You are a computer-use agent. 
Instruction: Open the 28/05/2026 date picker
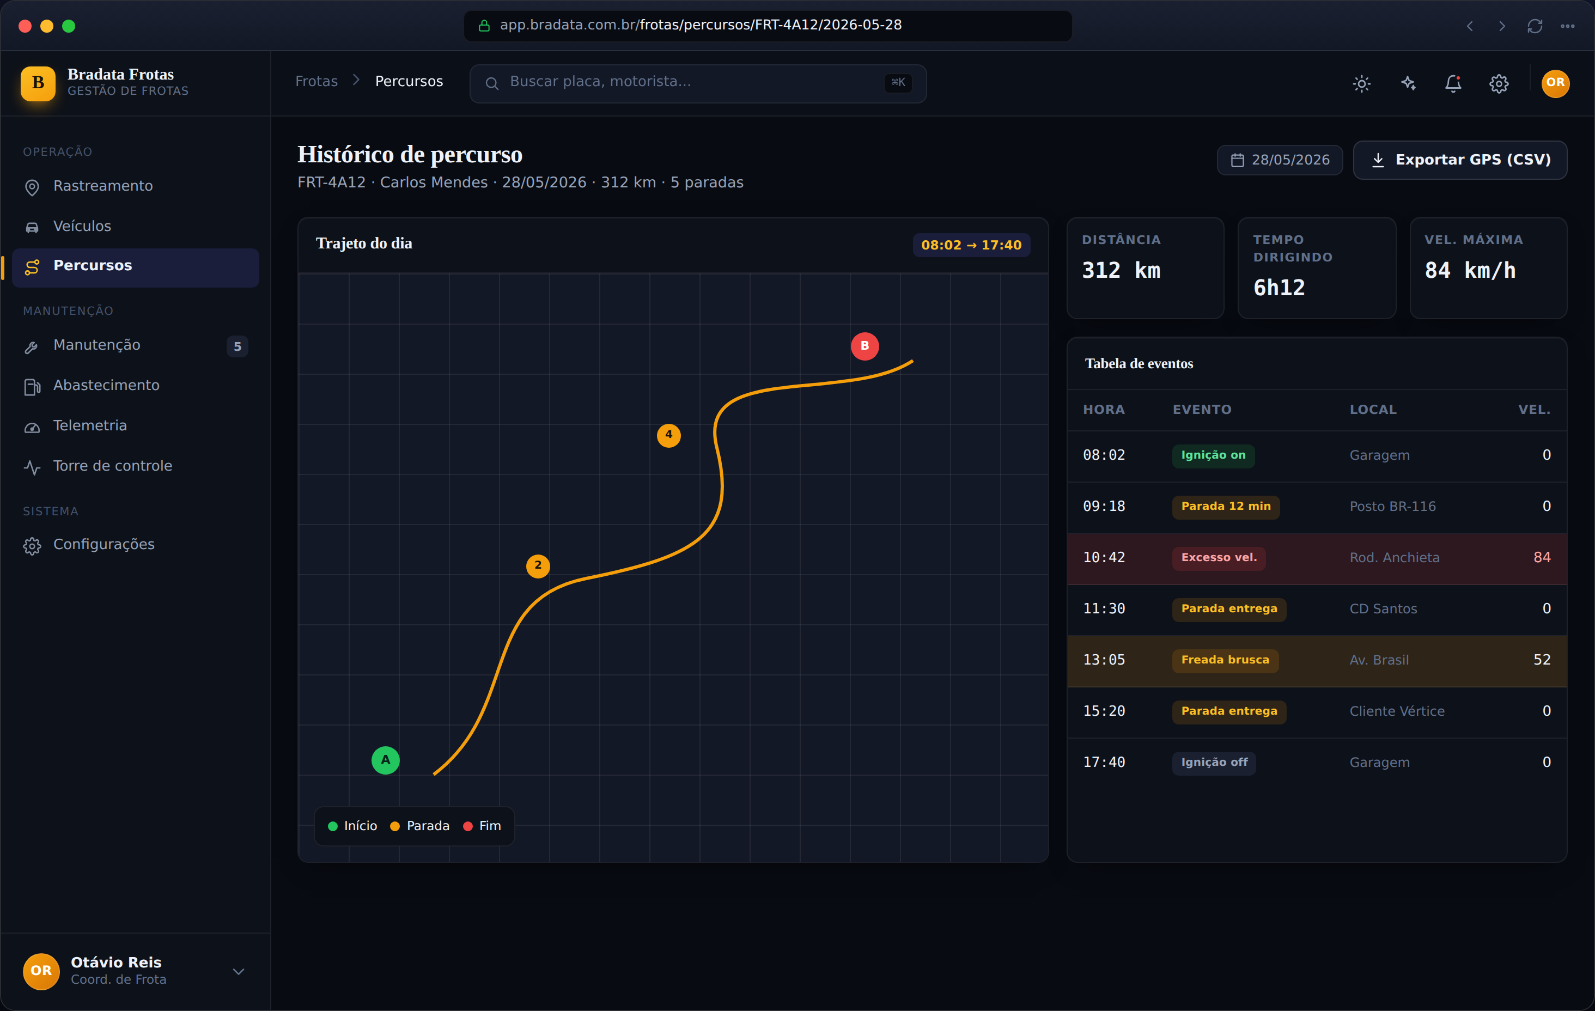click(x=1280, y=160)
